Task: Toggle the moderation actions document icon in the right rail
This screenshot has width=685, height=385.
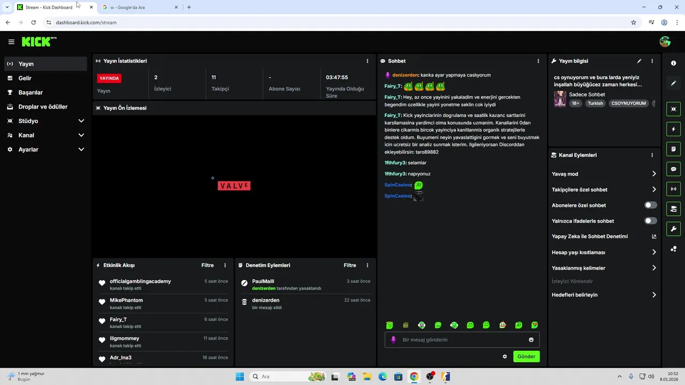Action: click(673, 149)
